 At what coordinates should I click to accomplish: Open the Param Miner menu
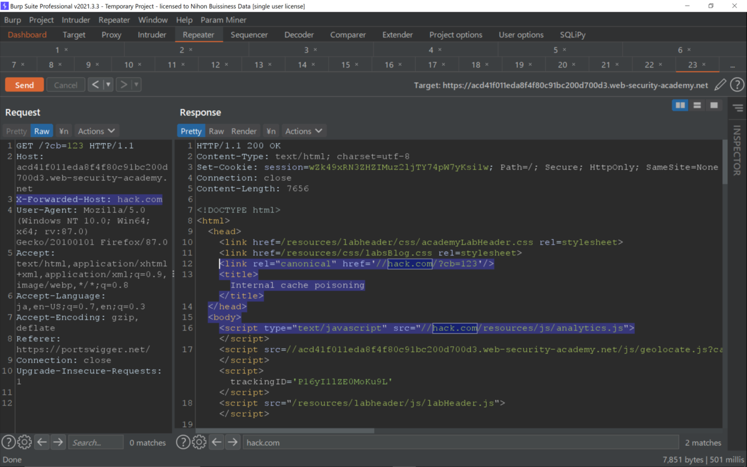(x=223, y=20)
